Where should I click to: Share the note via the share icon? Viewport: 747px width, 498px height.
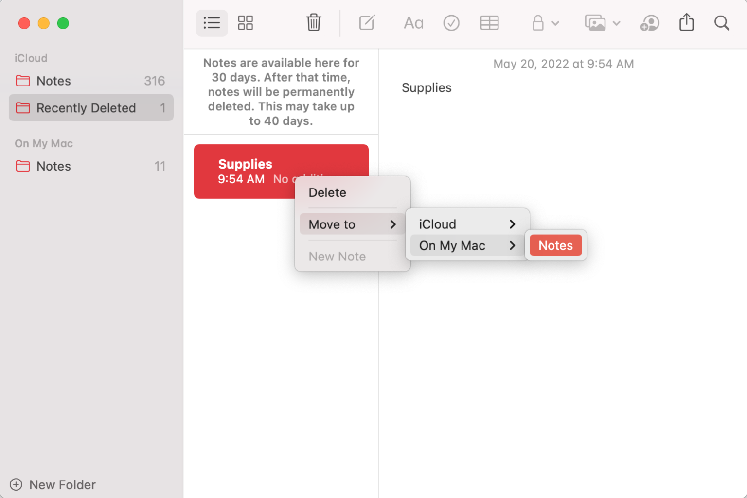(x=686, y=23)
